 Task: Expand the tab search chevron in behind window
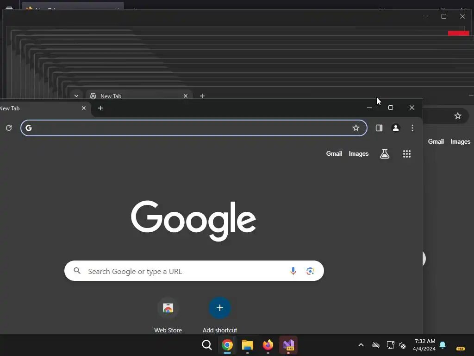tap(76, 96)
